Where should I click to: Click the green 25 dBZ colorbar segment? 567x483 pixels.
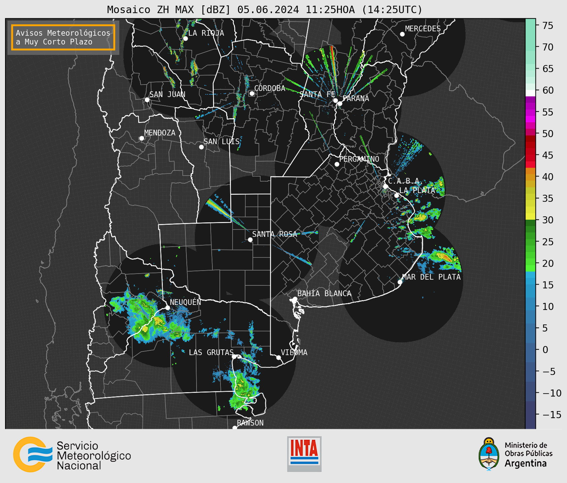click(530, 241)
